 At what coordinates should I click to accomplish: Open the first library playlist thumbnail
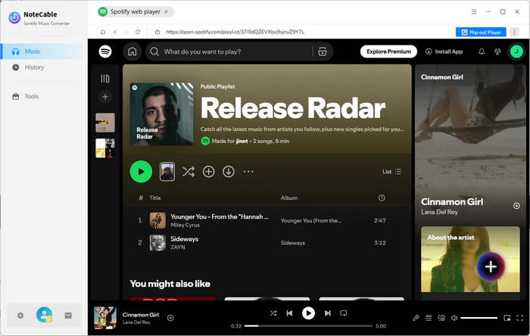tap(105, 123)
